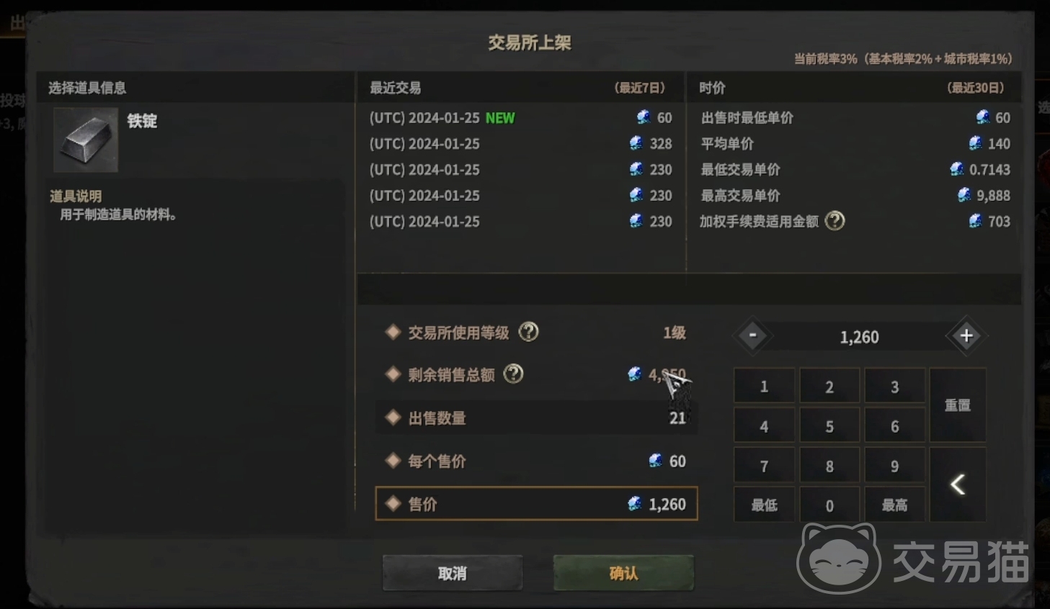Image resolution: width=1050 pixels, height=609 pixels.
Task: Confirm listing with 确认 button
Action: 623,573
